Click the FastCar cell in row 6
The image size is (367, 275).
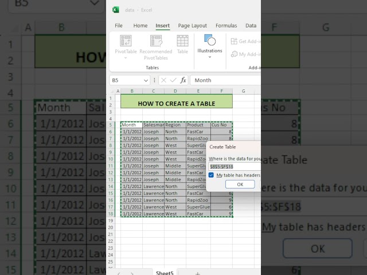(198, 132)
